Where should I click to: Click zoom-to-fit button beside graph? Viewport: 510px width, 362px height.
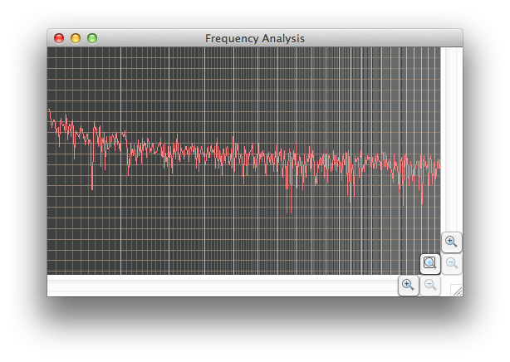[x=430, y=263]
